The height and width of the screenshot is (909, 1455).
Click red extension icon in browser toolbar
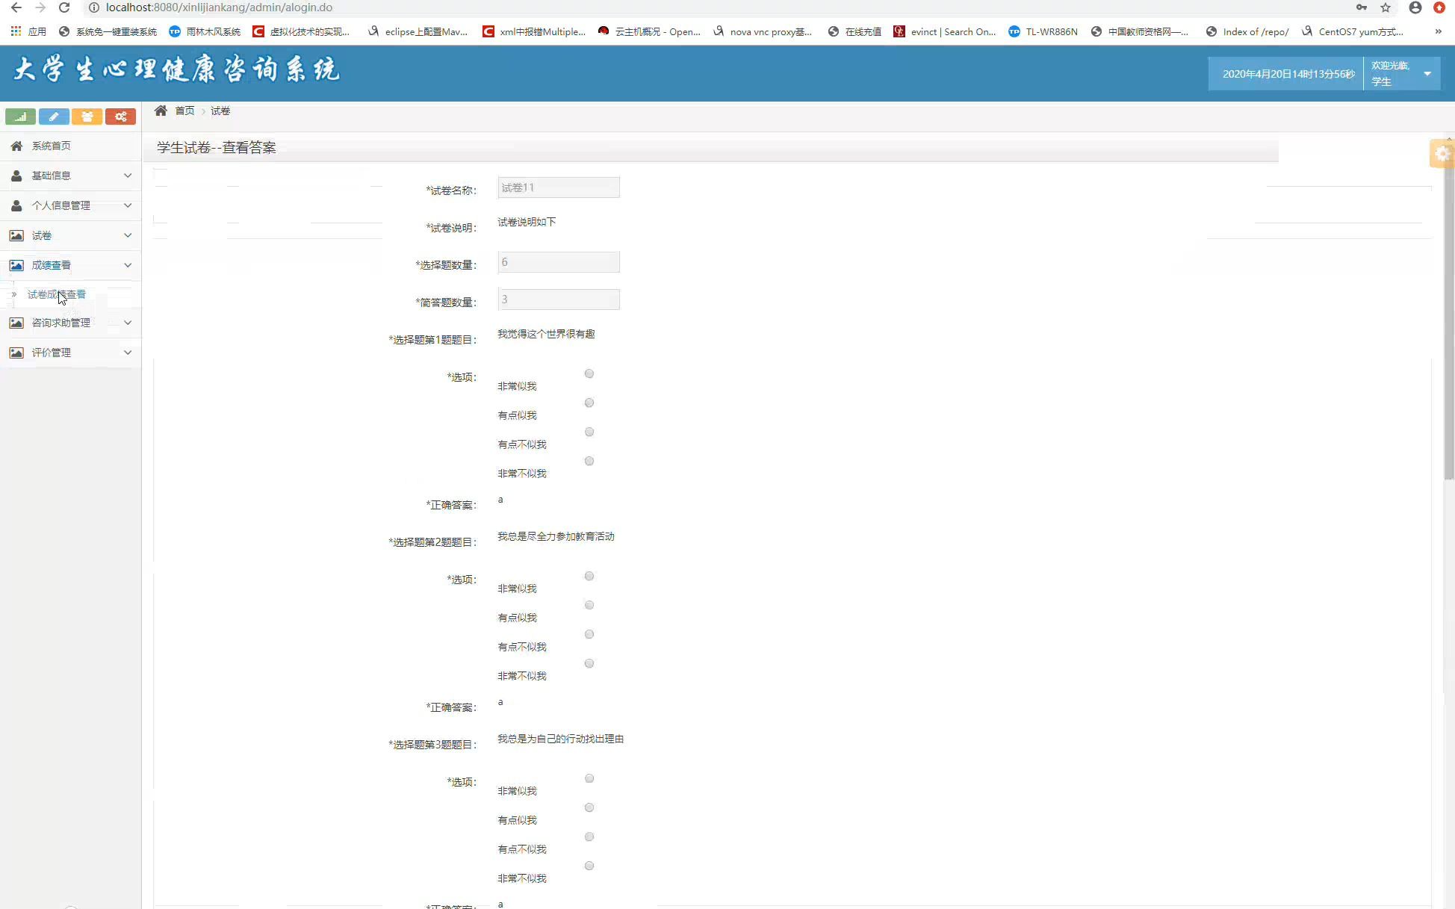pos(1439,7)
